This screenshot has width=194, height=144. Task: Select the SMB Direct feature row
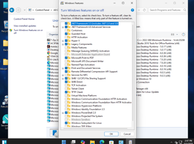pos(77,82)
